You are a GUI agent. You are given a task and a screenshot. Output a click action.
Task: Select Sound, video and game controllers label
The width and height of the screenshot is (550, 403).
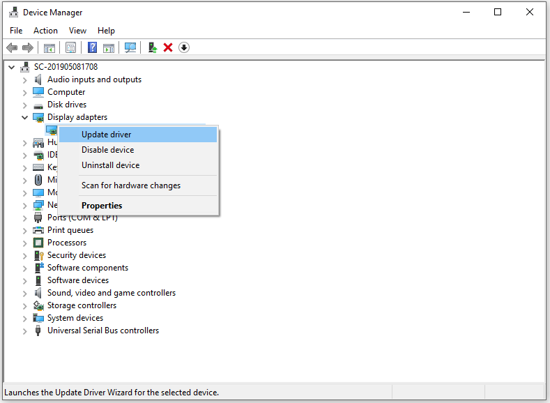(112, 293)
